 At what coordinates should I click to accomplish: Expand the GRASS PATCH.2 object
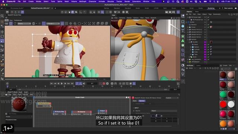(x=188, y=32)
